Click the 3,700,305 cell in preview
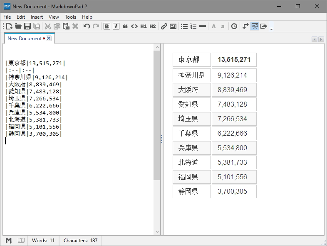This screenshot has width=327, height=246. [234, 191]
